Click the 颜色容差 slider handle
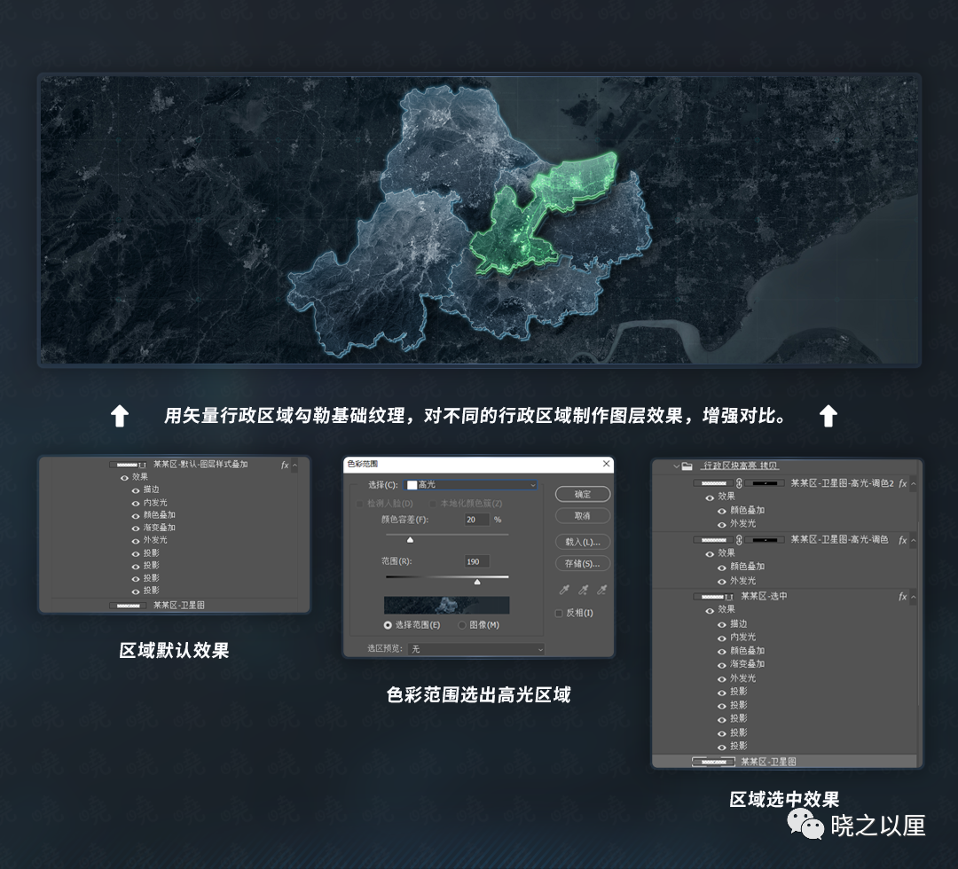The height and width of the screenshot is (869, 958). [x=410, y=540]
